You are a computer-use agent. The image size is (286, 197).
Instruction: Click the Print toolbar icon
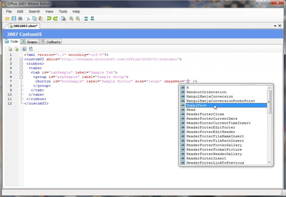click(x=20, y=19)
